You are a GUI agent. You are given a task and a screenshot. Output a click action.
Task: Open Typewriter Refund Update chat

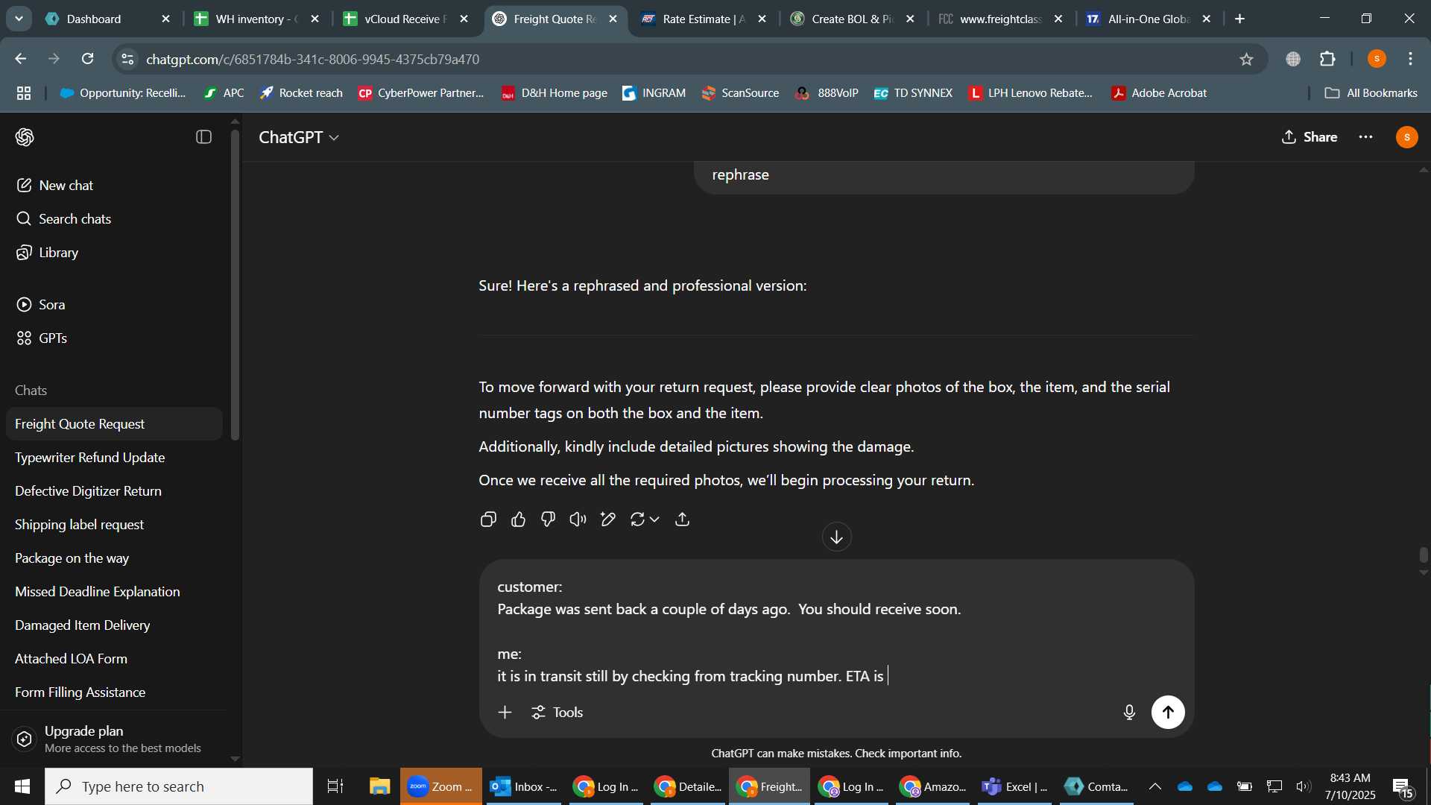pyautogui.click(x=115, y=457)
